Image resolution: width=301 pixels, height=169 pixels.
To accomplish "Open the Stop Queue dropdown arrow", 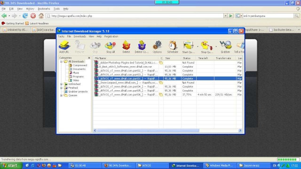I will pyautogui.click(x=216, y=46).
